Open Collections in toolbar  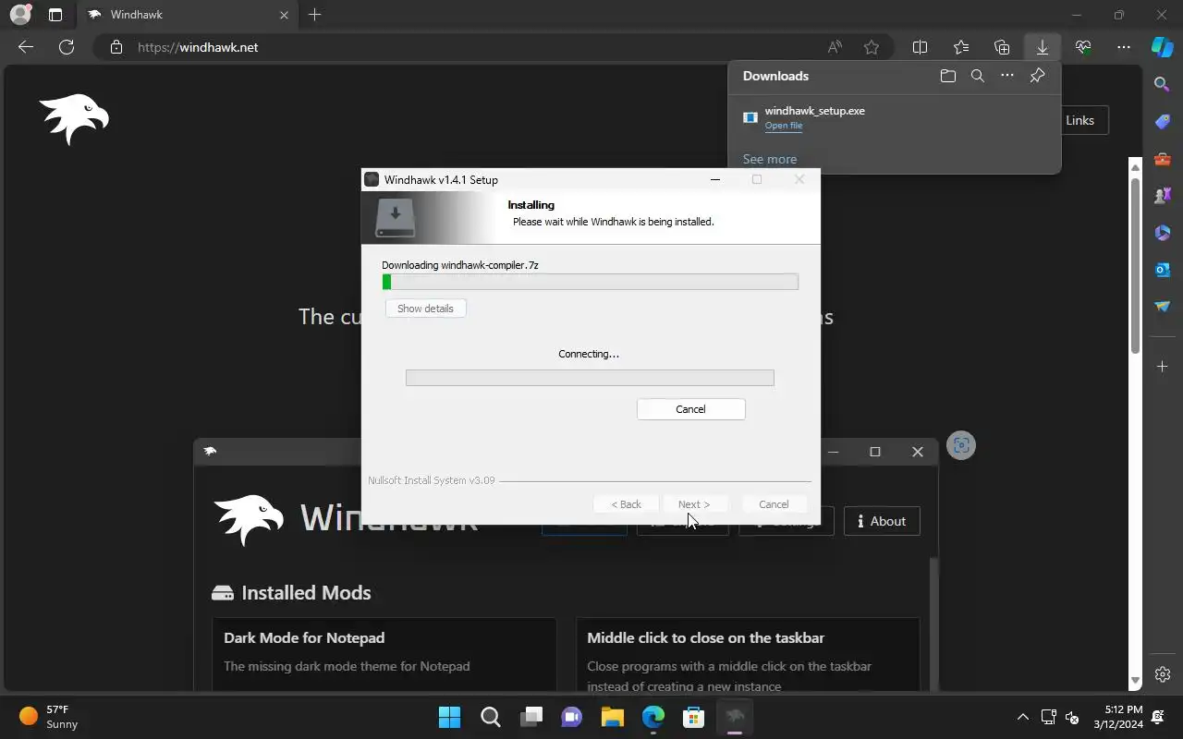point(1002,47)
